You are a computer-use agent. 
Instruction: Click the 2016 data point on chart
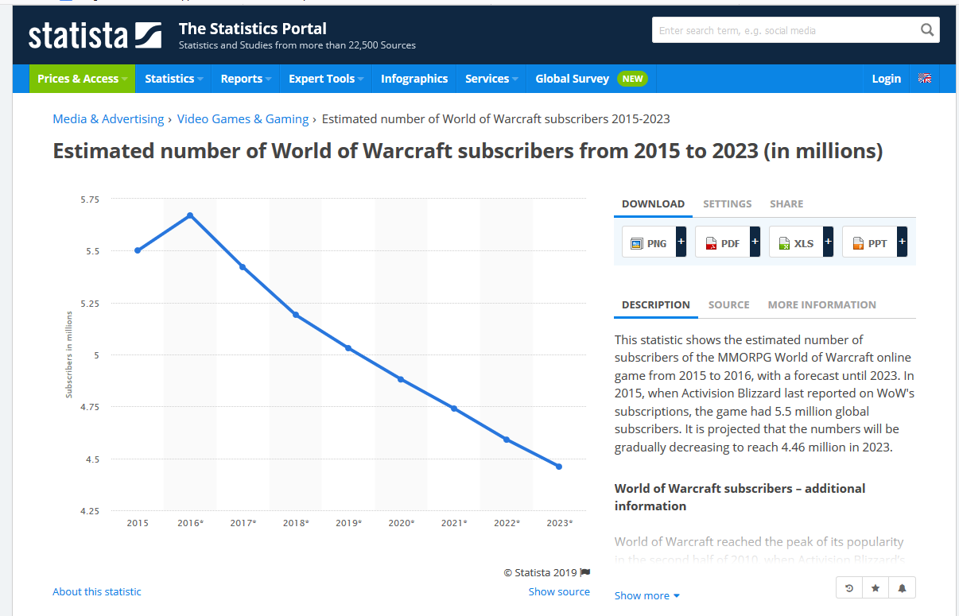click(x=190, y=215)
